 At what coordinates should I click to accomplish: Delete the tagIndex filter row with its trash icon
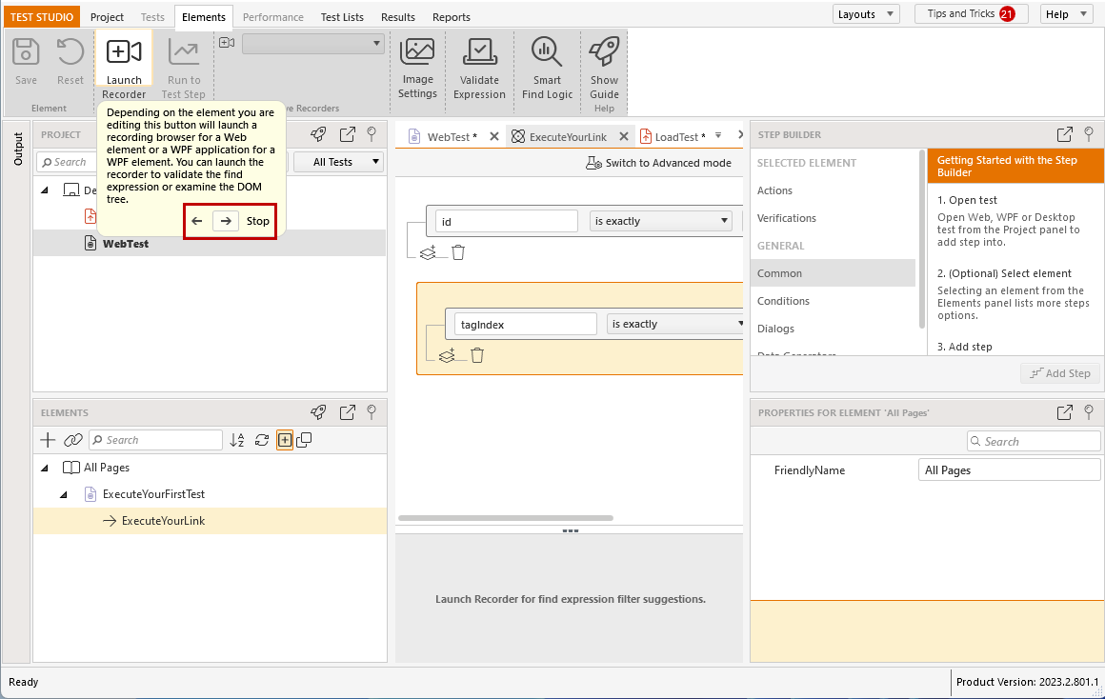coord(477,355)
